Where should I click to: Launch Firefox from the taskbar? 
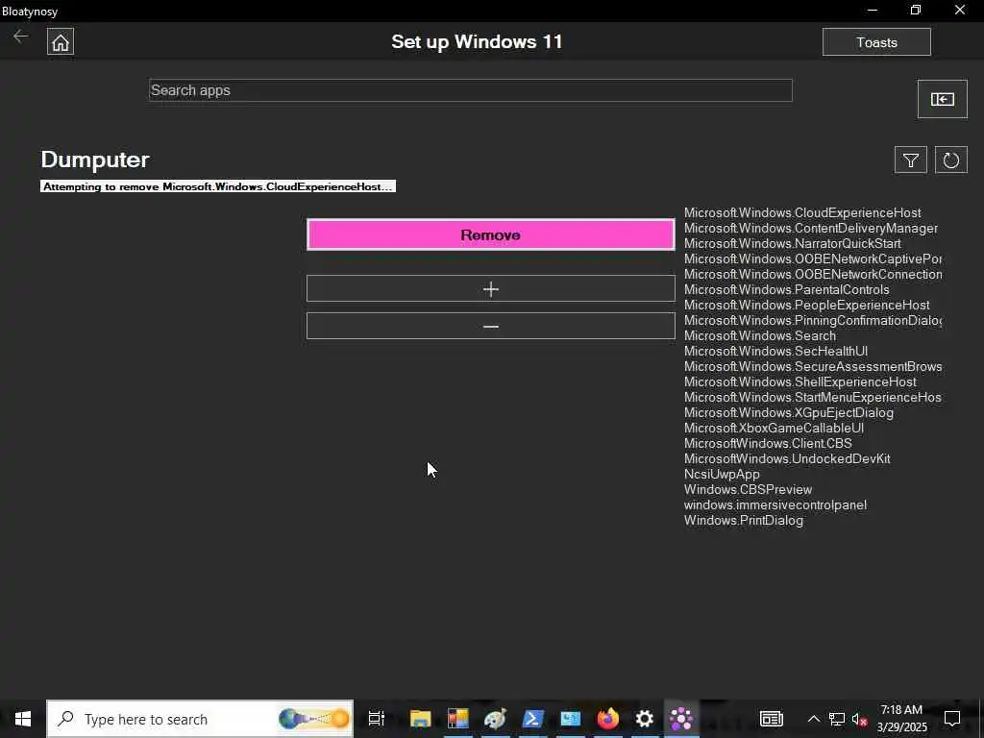tap(607, 719)
